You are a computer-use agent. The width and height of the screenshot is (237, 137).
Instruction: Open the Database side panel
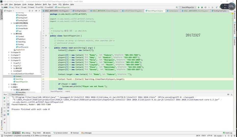tap(235, 41)
